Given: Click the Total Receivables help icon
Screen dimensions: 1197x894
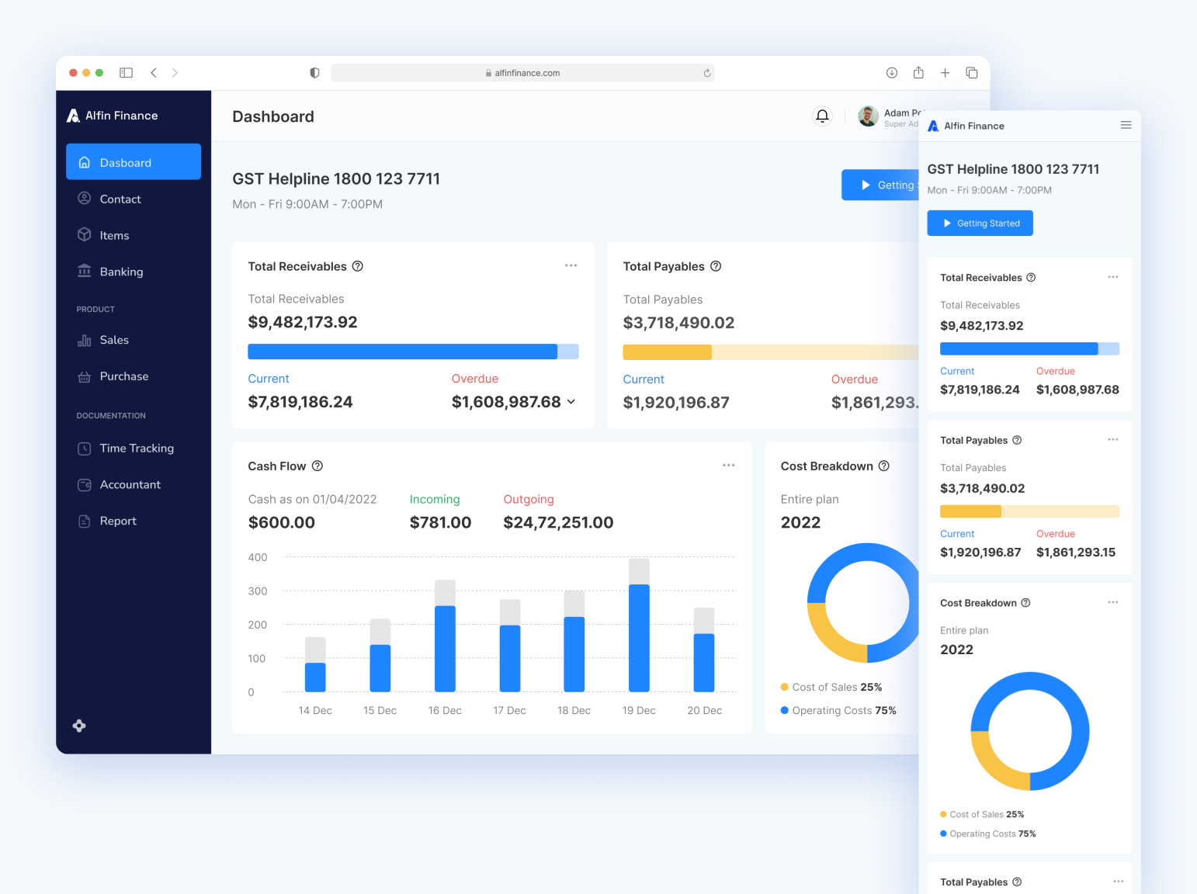Looking at the screenshot, I should click(x=357, y=265).
